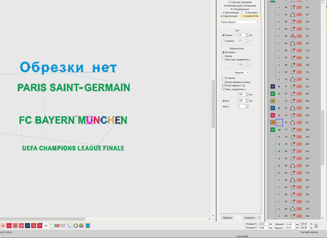Open the Компенсация стягивания tab

pyautogui.click(x=240, y=6)
